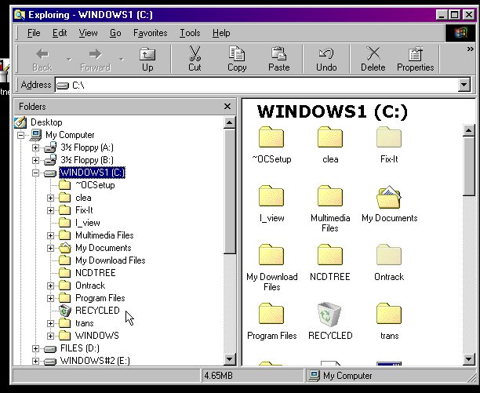The height and width of the screenshot is (393, 480).
Task: Expand the Program Files tree folder
Action: tap(51, 298)
